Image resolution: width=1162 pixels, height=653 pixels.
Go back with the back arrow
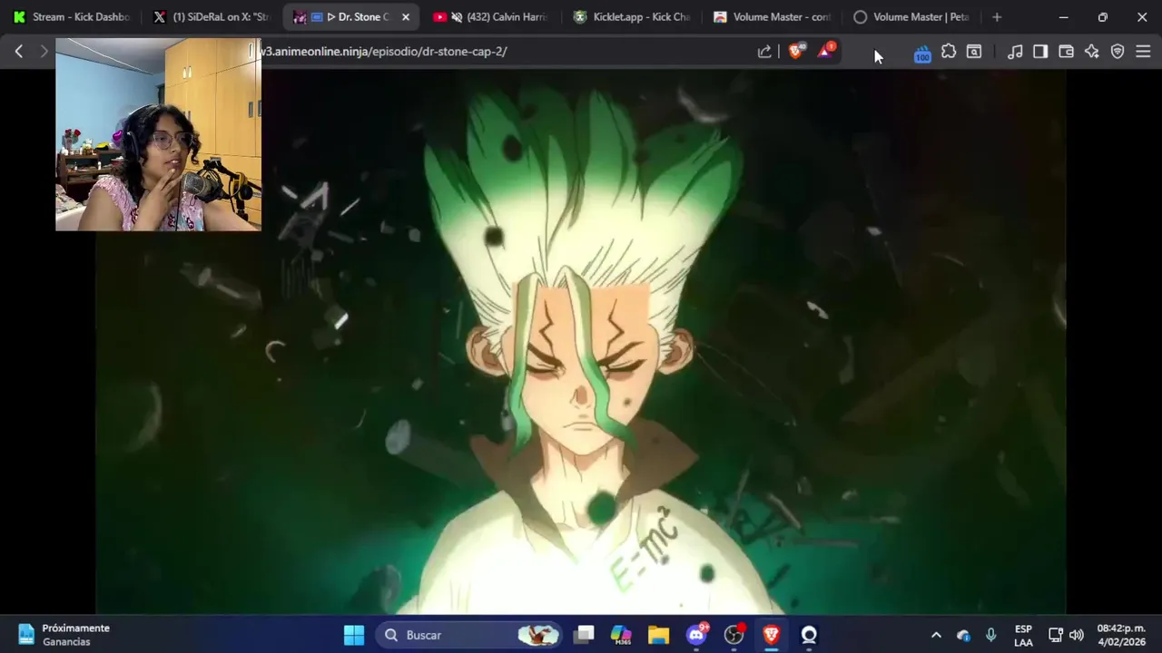(x=18, y=52)
